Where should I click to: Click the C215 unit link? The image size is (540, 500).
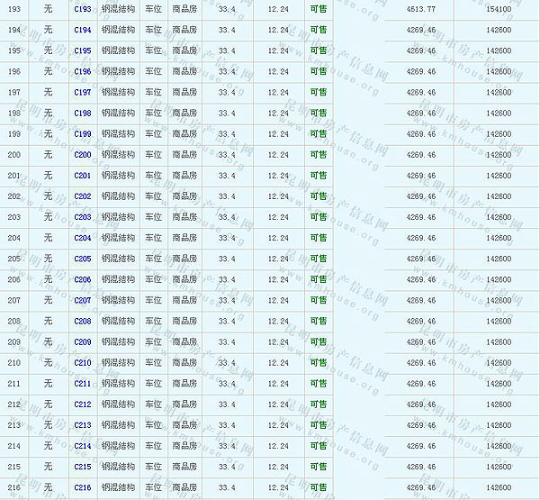coord(82,467)
